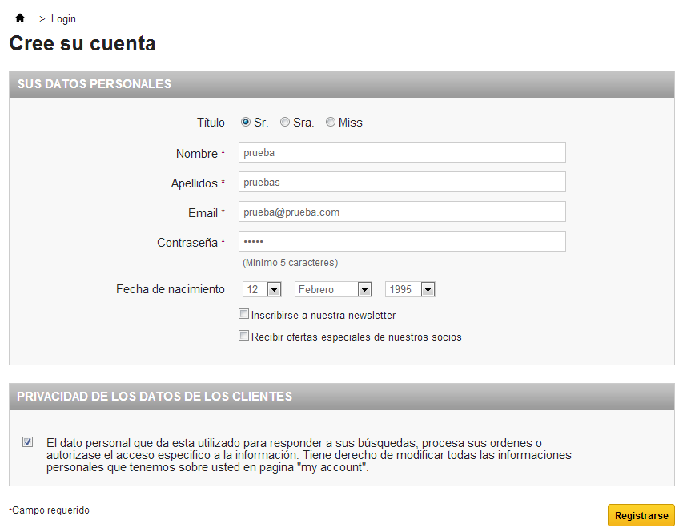Click the Registrarse button
The image size is (687, 528).
641,515
